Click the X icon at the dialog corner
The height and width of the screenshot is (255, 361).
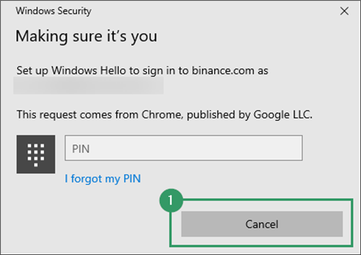(x=344, y=11)
